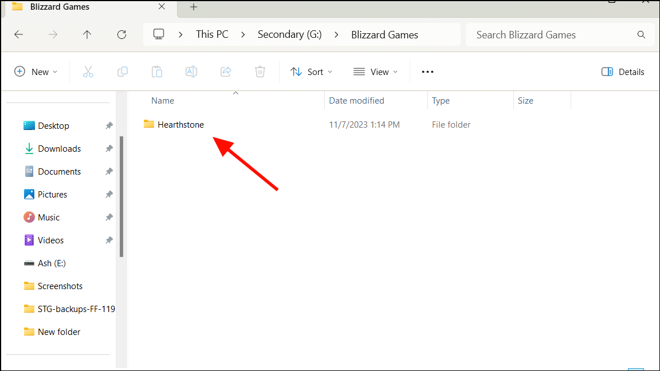
Task: Open the Sort dropdown
Action: coord(312,71)
